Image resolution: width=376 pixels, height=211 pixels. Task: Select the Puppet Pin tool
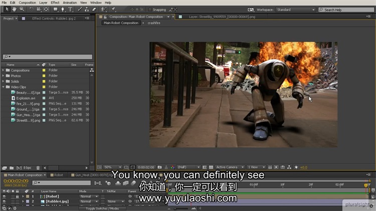(x=113, y=10)
